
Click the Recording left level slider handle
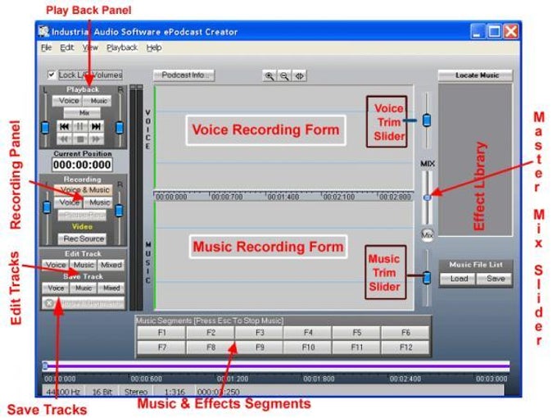[x=47, y=207]
